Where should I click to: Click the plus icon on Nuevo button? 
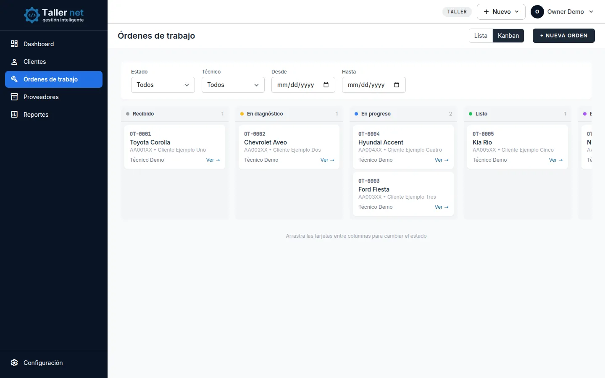point(487,12)
